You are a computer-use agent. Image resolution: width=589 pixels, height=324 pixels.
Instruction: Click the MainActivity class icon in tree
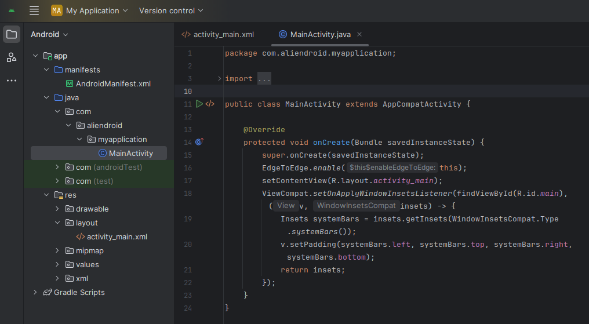(x=102, y=153)
